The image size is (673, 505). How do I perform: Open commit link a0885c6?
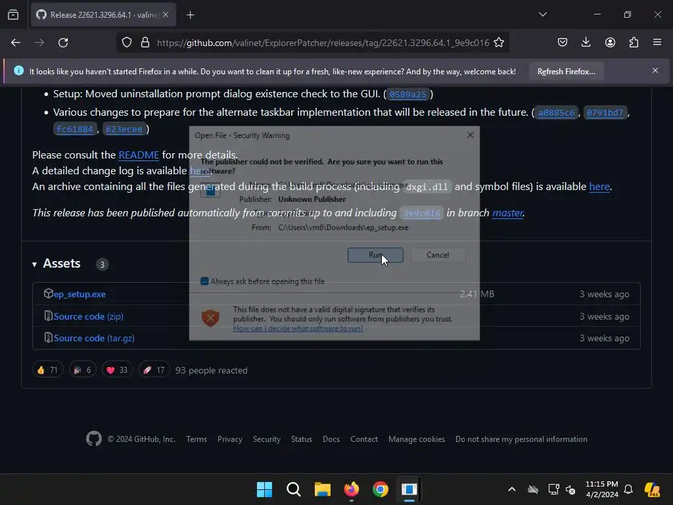point(556,112)
